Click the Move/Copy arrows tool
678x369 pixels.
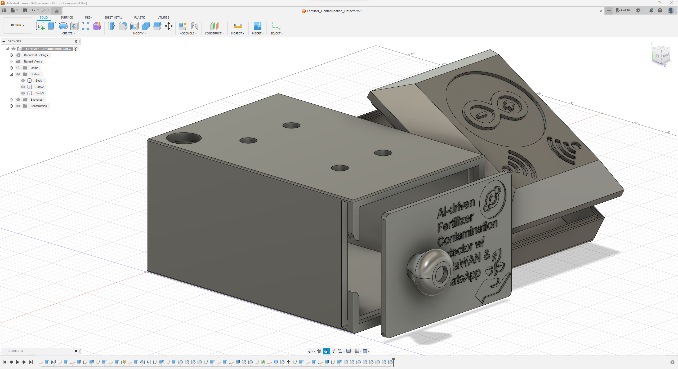click(x=169, y=26)
